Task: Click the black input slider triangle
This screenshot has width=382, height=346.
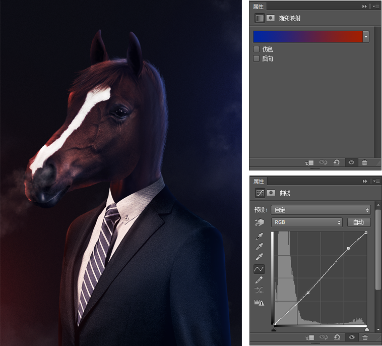Action: pos(274,329)
